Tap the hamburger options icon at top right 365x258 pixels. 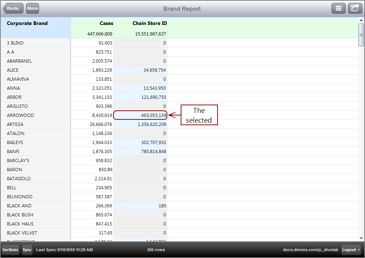coord(339,8)
